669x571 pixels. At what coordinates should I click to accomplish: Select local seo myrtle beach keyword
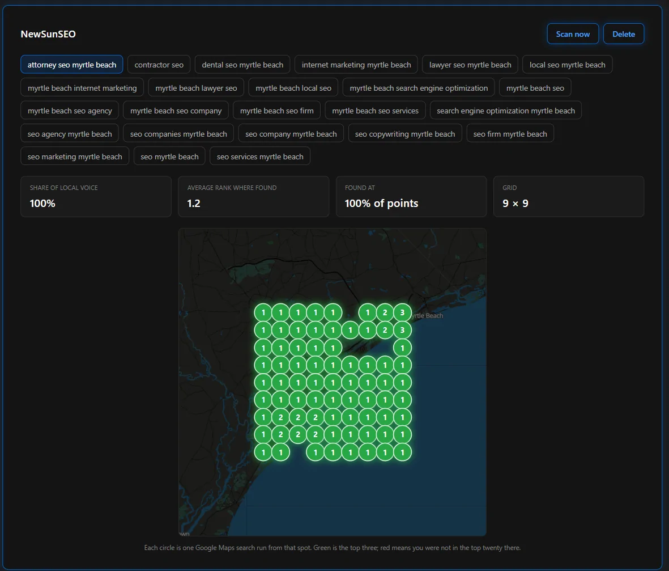coord(567,65)
